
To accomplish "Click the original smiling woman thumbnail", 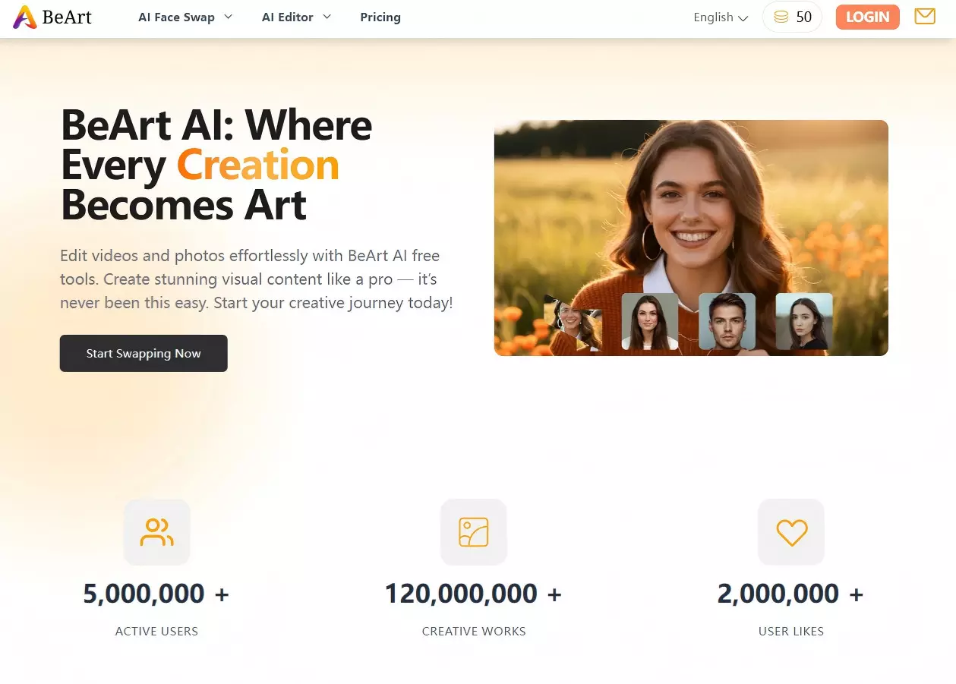I will 573,323.
